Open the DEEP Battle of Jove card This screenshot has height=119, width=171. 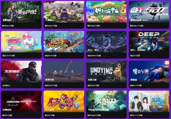coord(149,45)
